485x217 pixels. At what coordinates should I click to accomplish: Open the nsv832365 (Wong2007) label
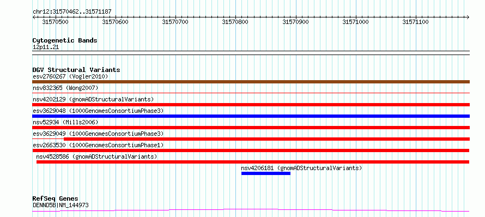[x=65, y=88]
